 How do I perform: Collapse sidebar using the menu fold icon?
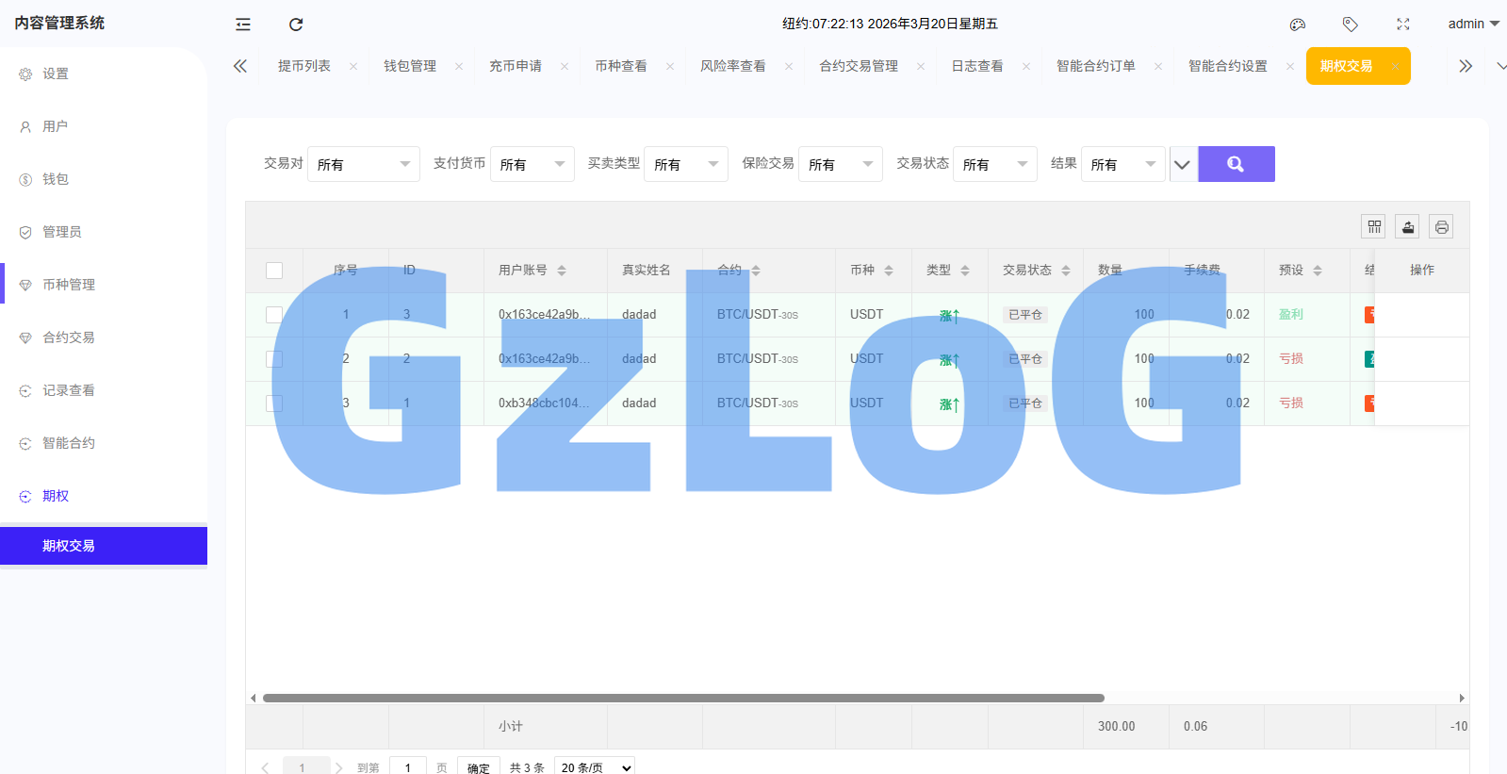[243, 25]
